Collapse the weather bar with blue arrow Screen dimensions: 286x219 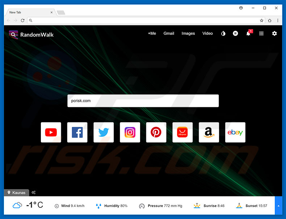[x=278, y=206]
